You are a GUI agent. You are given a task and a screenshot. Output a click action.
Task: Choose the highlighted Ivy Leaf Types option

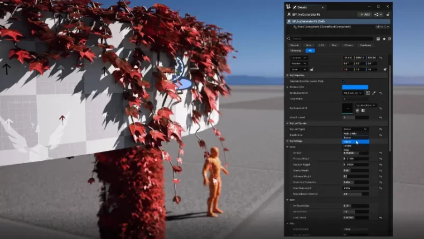[355, 142]
